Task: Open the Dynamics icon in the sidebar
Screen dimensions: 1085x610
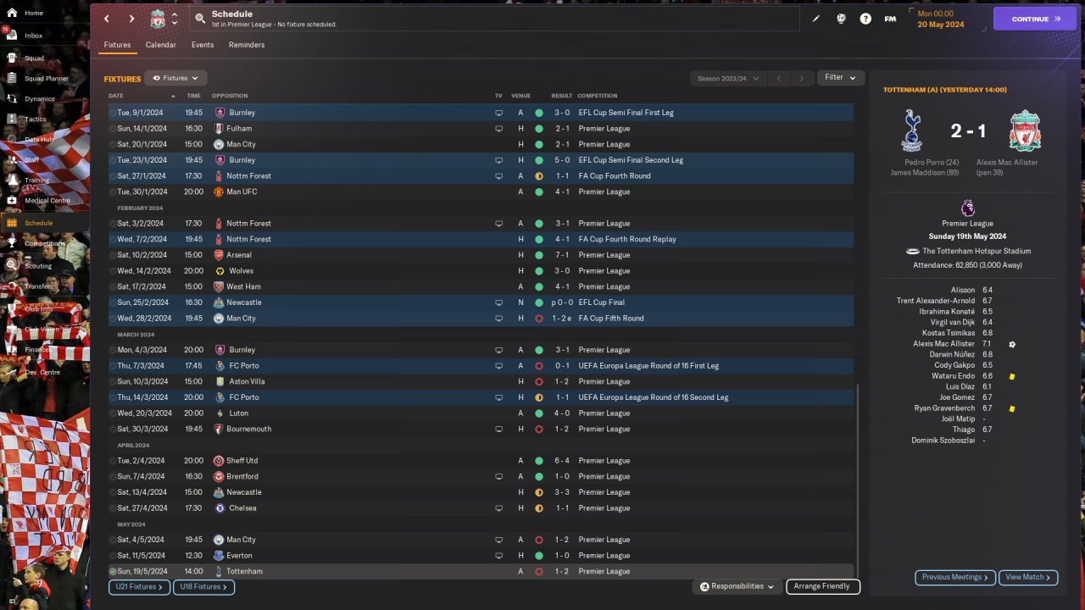Action: pos(11,98)
